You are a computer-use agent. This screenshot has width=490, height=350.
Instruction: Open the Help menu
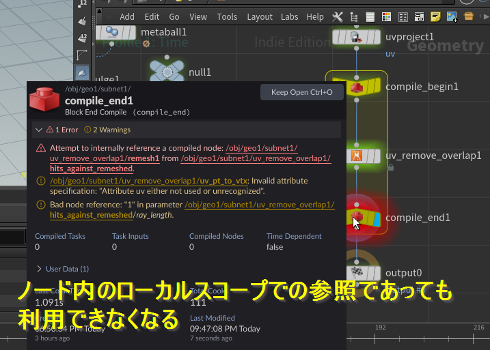coord(315,17)
